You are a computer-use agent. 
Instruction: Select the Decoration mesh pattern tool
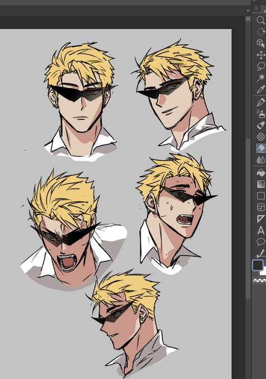tap(260, 137)
